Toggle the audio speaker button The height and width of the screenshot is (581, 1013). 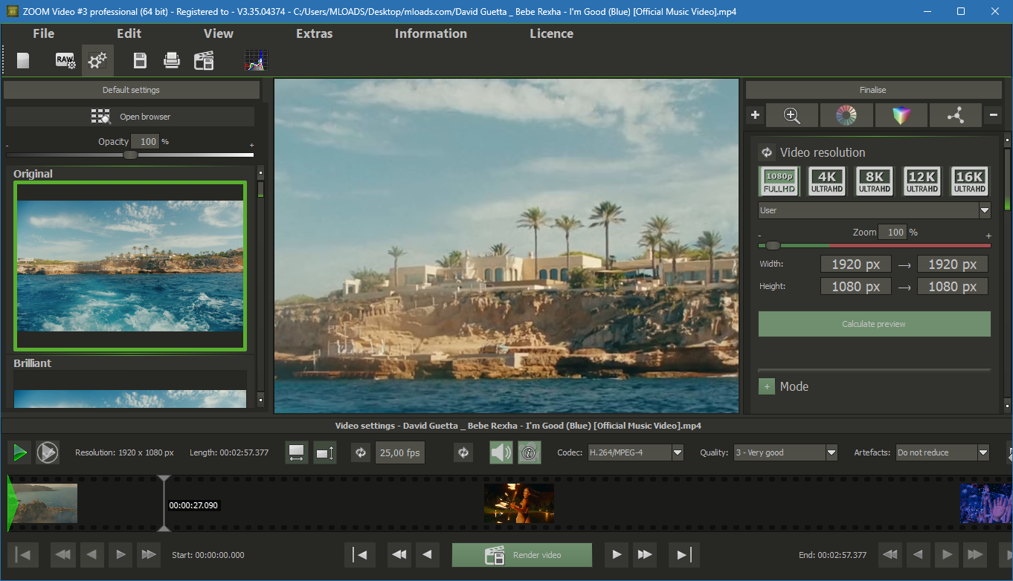(501, 452)
